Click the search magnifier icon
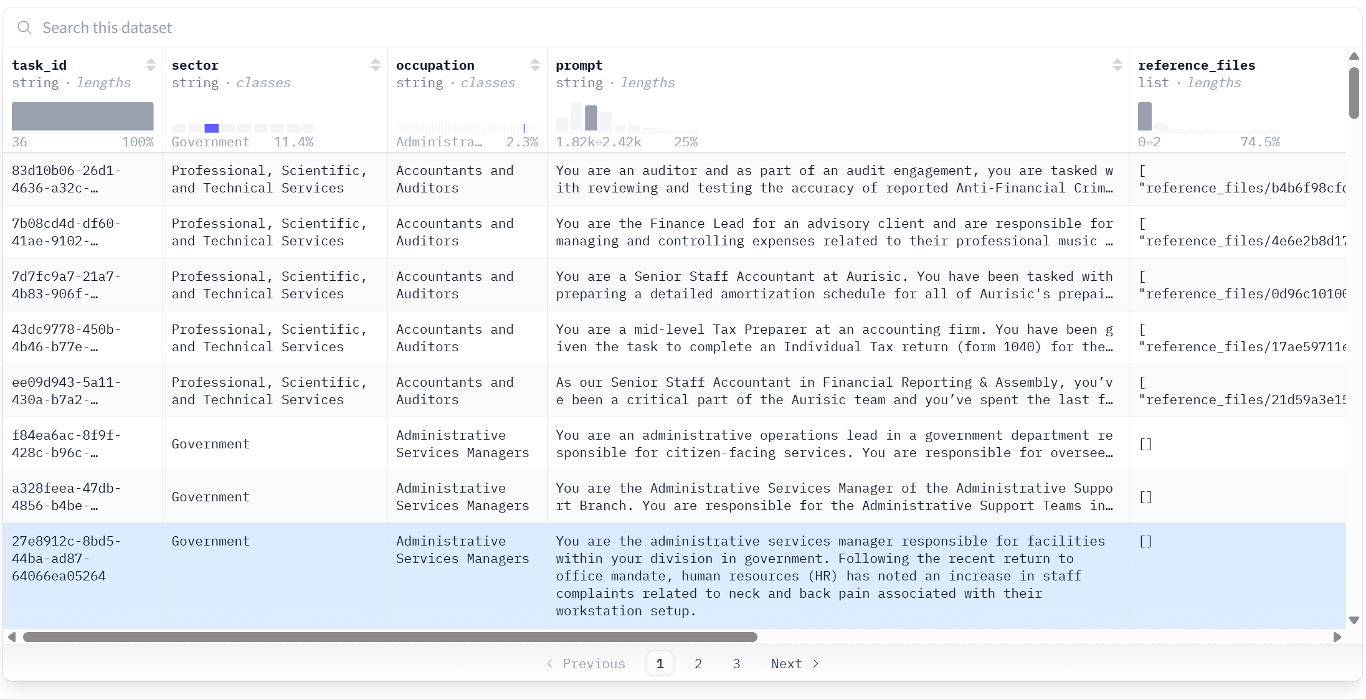 point(24,27)
